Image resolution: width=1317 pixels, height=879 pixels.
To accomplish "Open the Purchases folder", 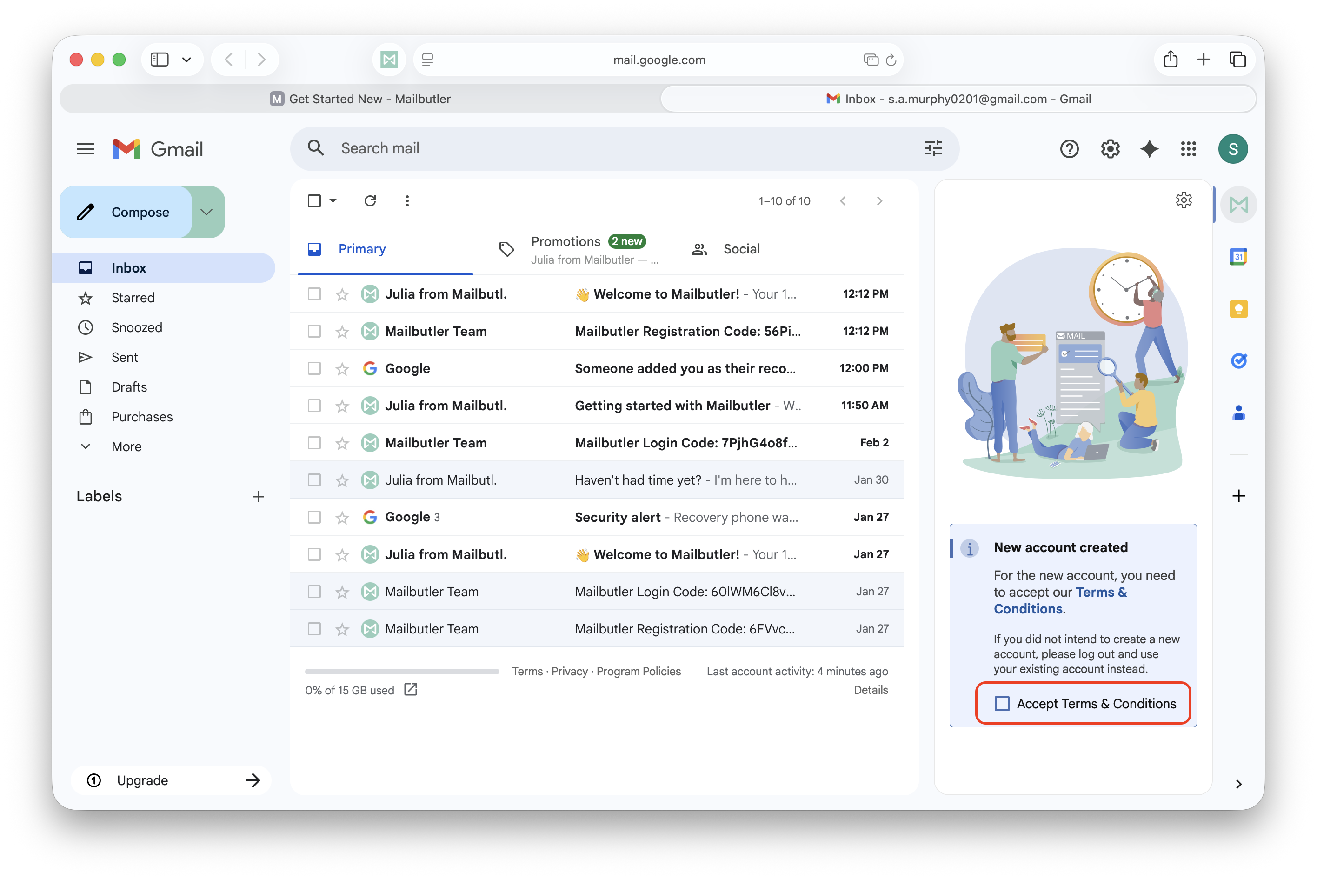I will [142, 417].
